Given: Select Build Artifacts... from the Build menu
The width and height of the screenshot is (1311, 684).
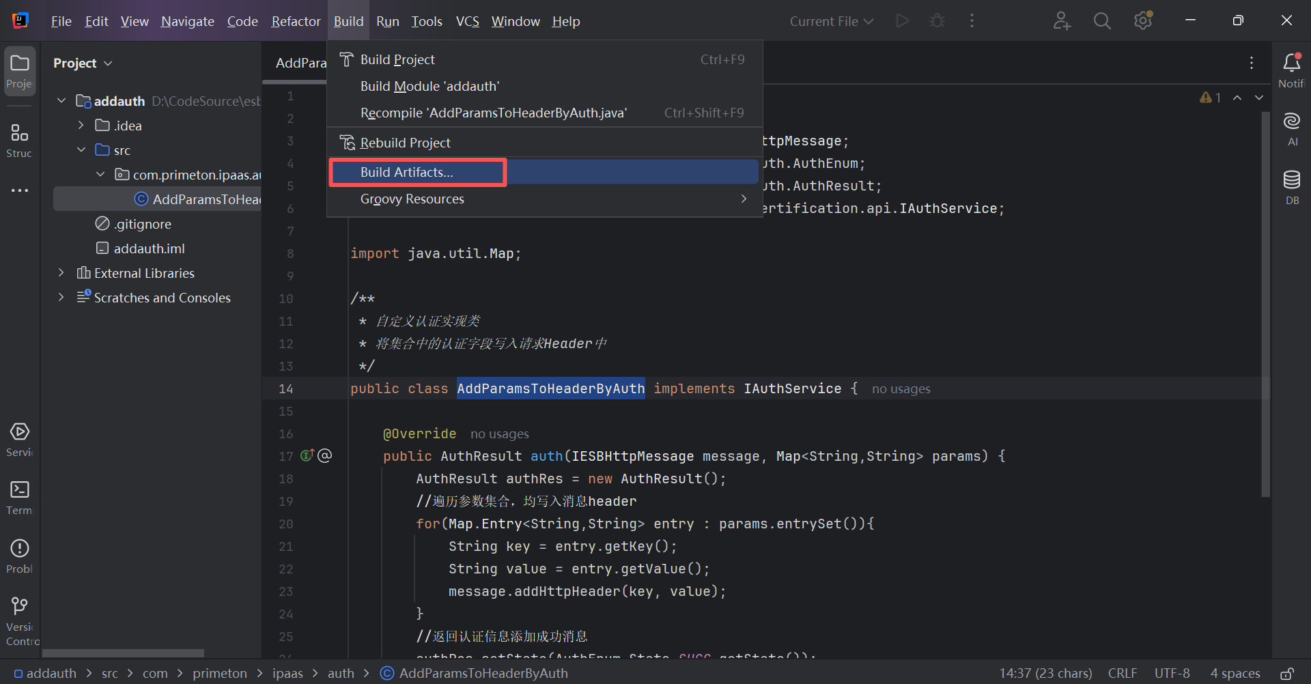Looking at the screenshot, I should tap(407, 173).
